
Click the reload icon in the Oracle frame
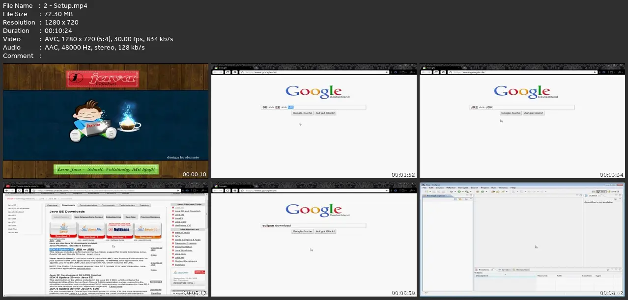[20, 191]
